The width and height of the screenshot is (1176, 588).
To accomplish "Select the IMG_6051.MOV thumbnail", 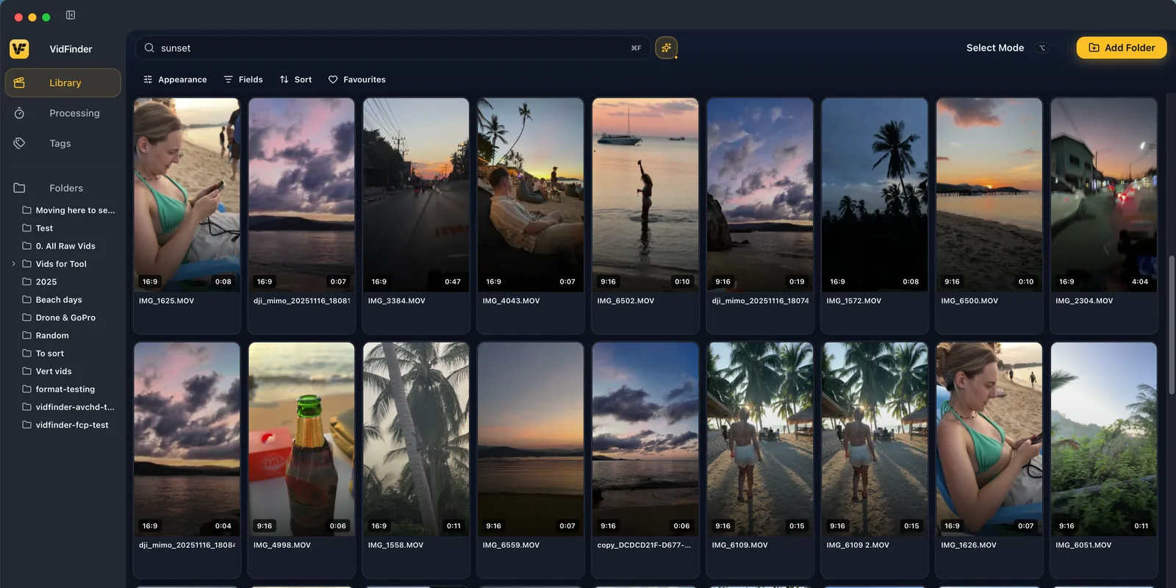I will [x=1104, y=439].
